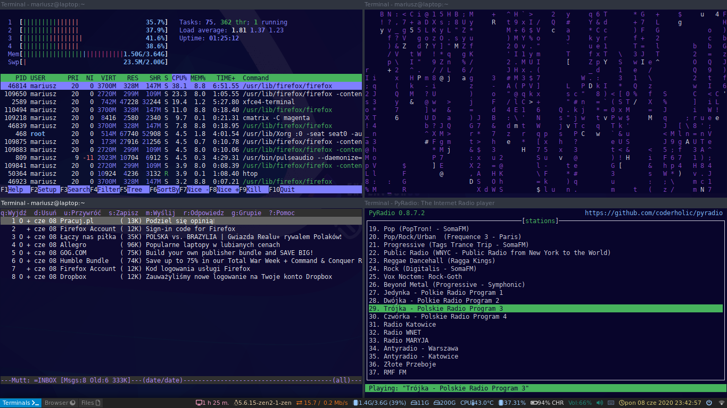Open the Allegro email in Mutt
Image resolution: width=727 pixels, height=408 pixels.
(181, 245)
